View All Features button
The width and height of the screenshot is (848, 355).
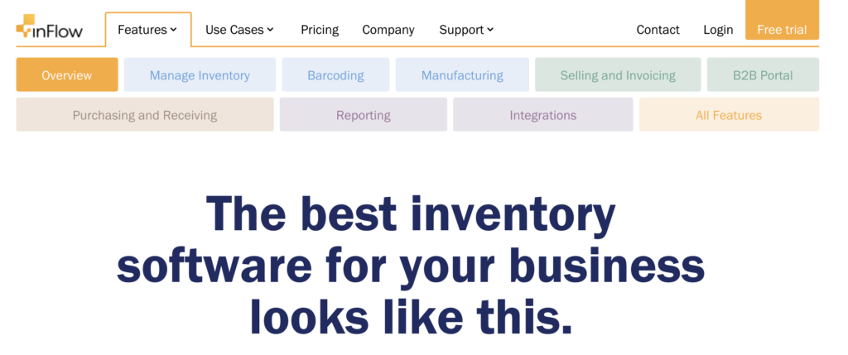pos(729,114)
